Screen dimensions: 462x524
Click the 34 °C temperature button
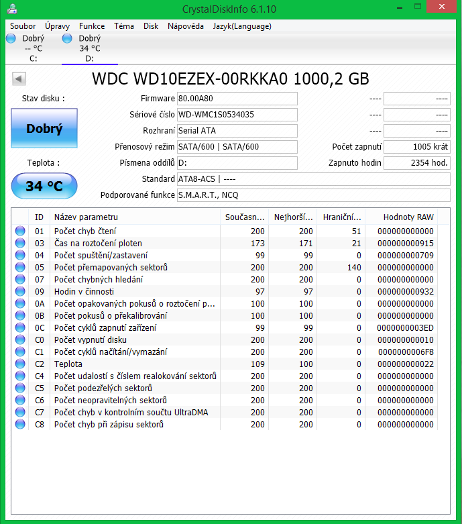tap(44, 186)
